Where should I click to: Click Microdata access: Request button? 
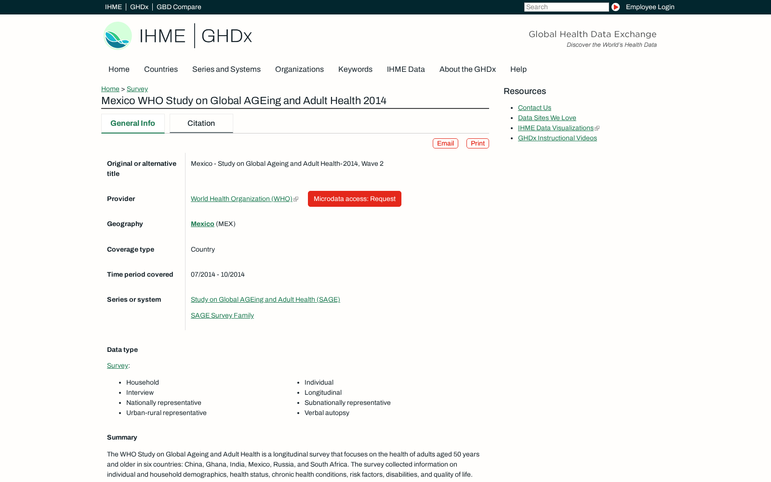(355, 199)
